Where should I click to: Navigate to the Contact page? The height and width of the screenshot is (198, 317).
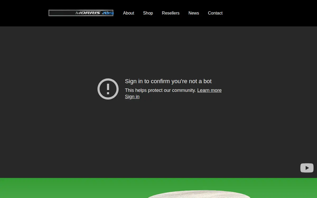pyautogui.click(x=215, y=13)
